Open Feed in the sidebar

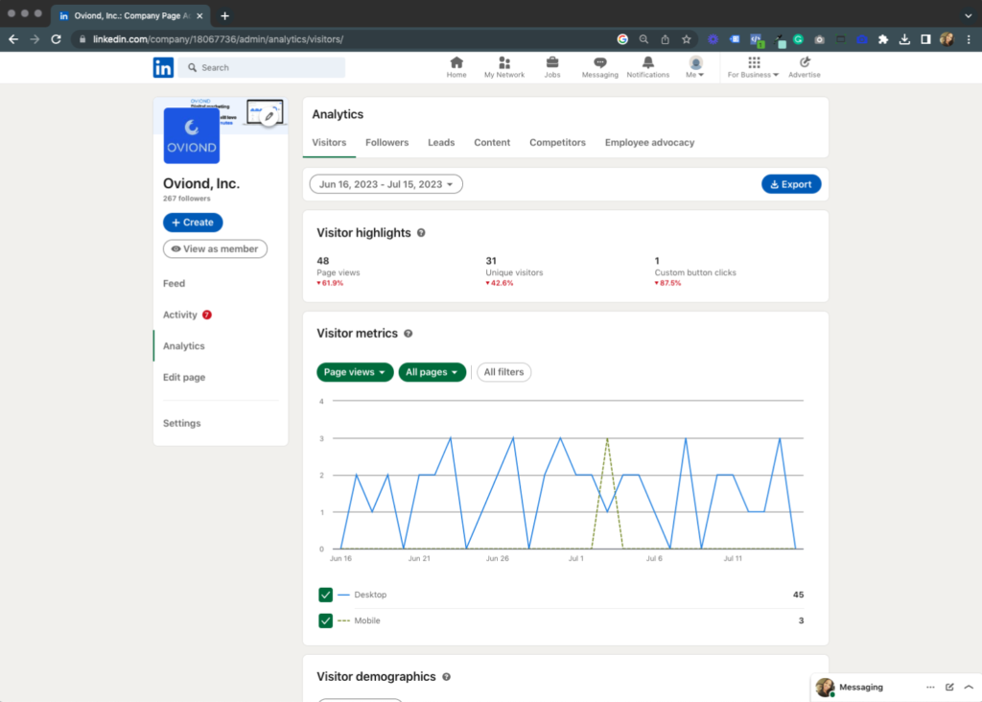(x=175, y=284)
